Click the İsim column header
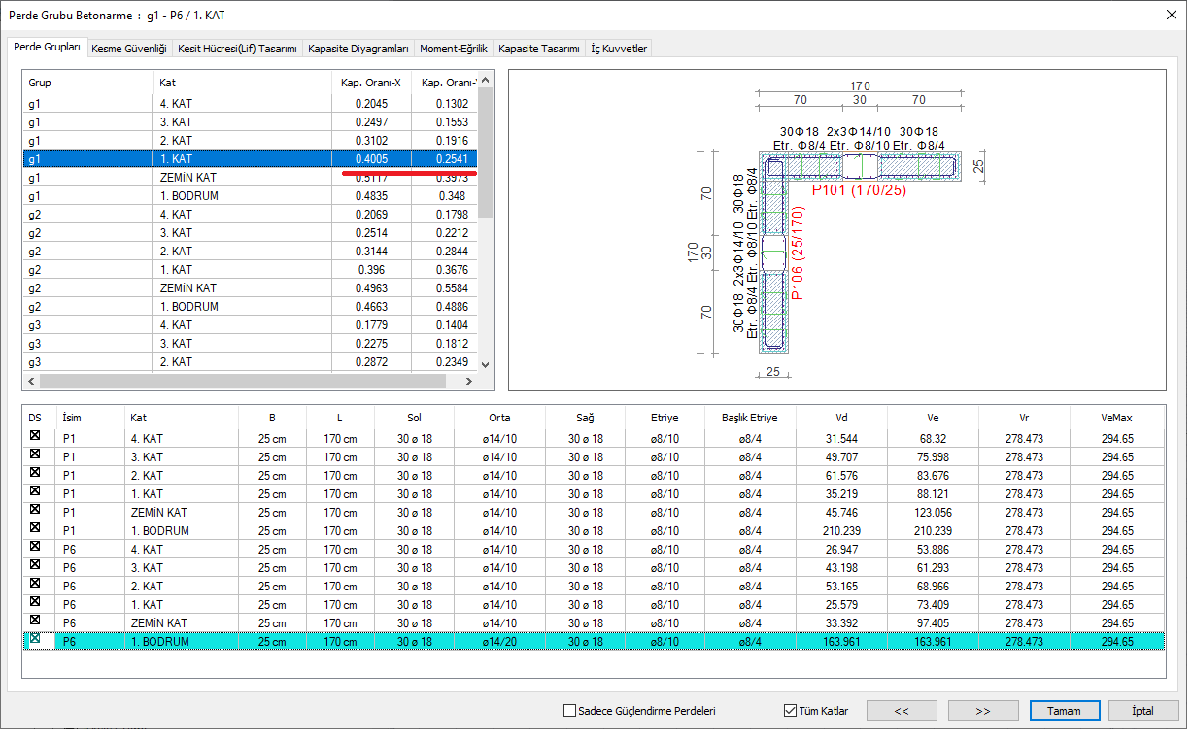This screenshot has width=1193, height=740. [x=90, y=418]
